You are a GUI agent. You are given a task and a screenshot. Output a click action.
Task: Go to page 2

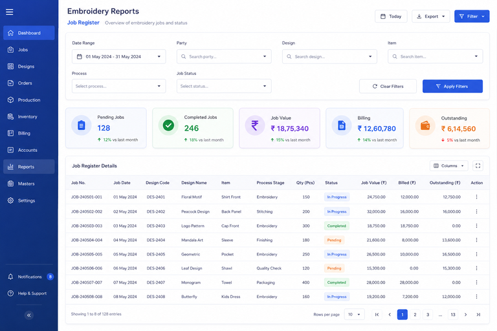[x=415, y=315]
